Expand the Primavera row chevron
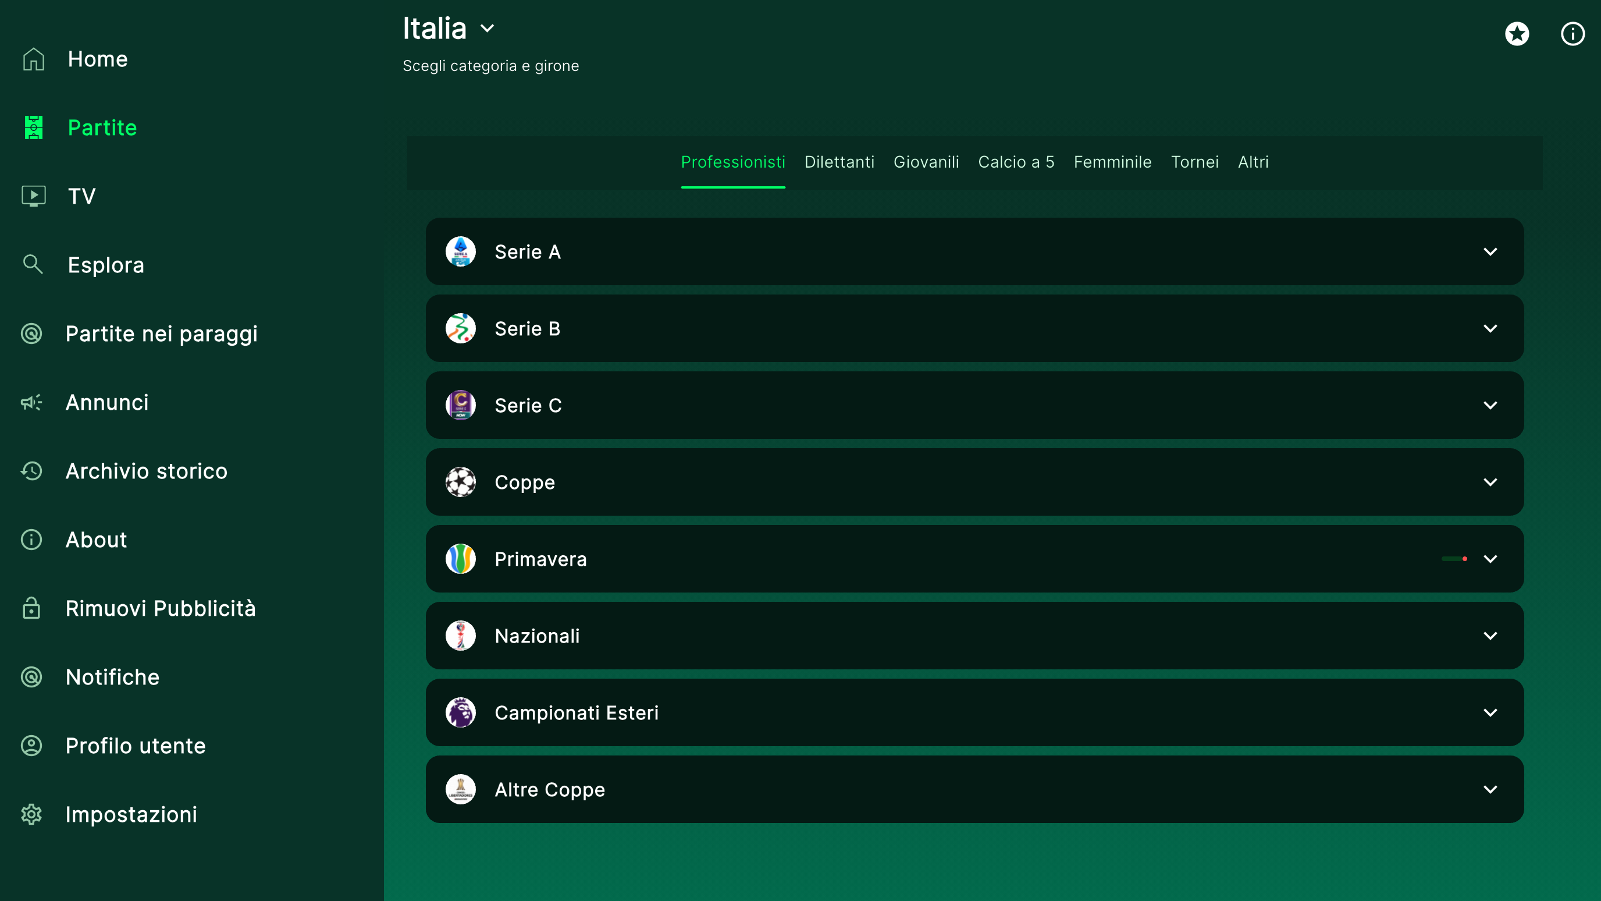Image resolution: width=1601 pixels, height=901 pixels. click(x=1490, y=559)
